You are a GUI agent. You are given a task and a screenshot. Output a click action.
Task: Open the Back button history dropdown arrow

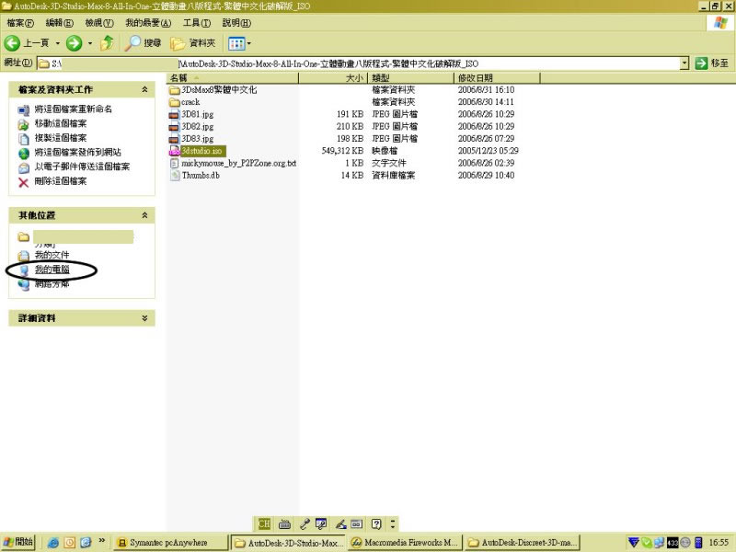click(58, 43)
